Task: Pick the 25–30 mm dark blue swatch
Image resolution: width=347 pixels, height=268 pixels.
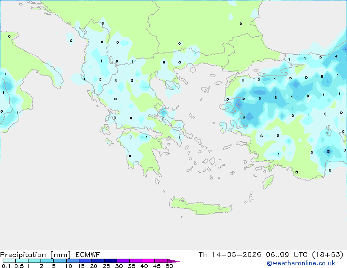Action: point(111,261)
